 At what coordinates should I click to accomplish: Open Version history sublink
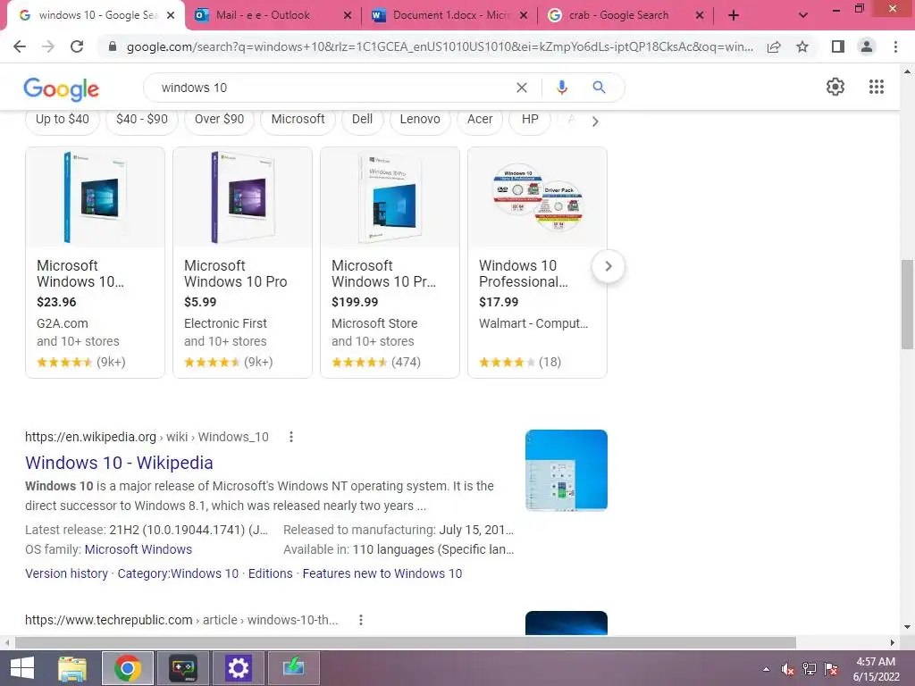(x=66, y=573)
